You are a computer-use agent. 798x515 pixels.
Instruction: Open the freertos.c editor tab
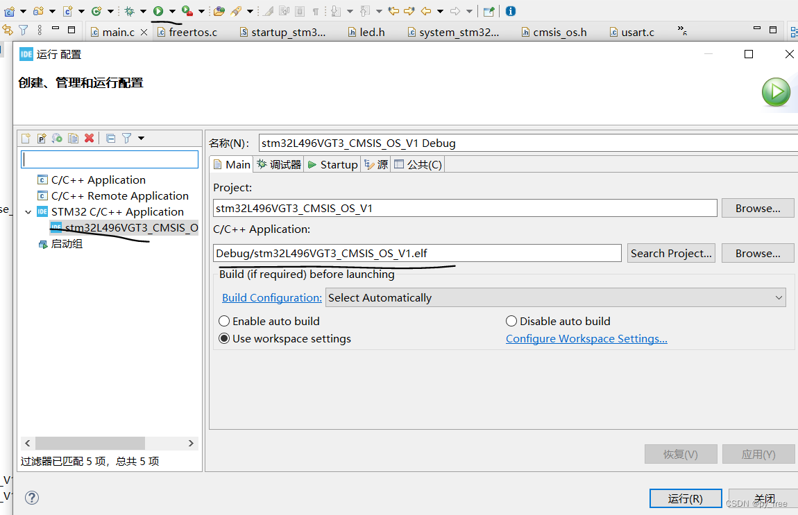(187, 32)
